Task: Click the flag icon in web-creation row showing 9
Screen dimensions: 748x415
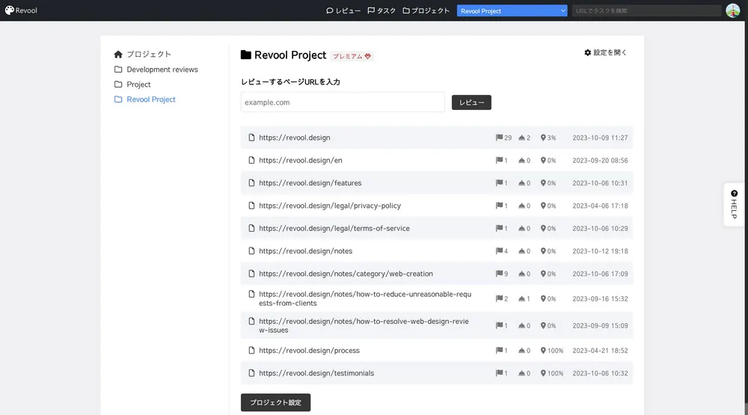Action: (499, 274)
